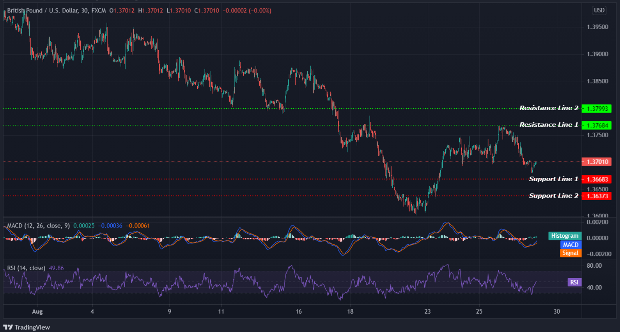Click the 18 date on time axis

coord(350,311)
